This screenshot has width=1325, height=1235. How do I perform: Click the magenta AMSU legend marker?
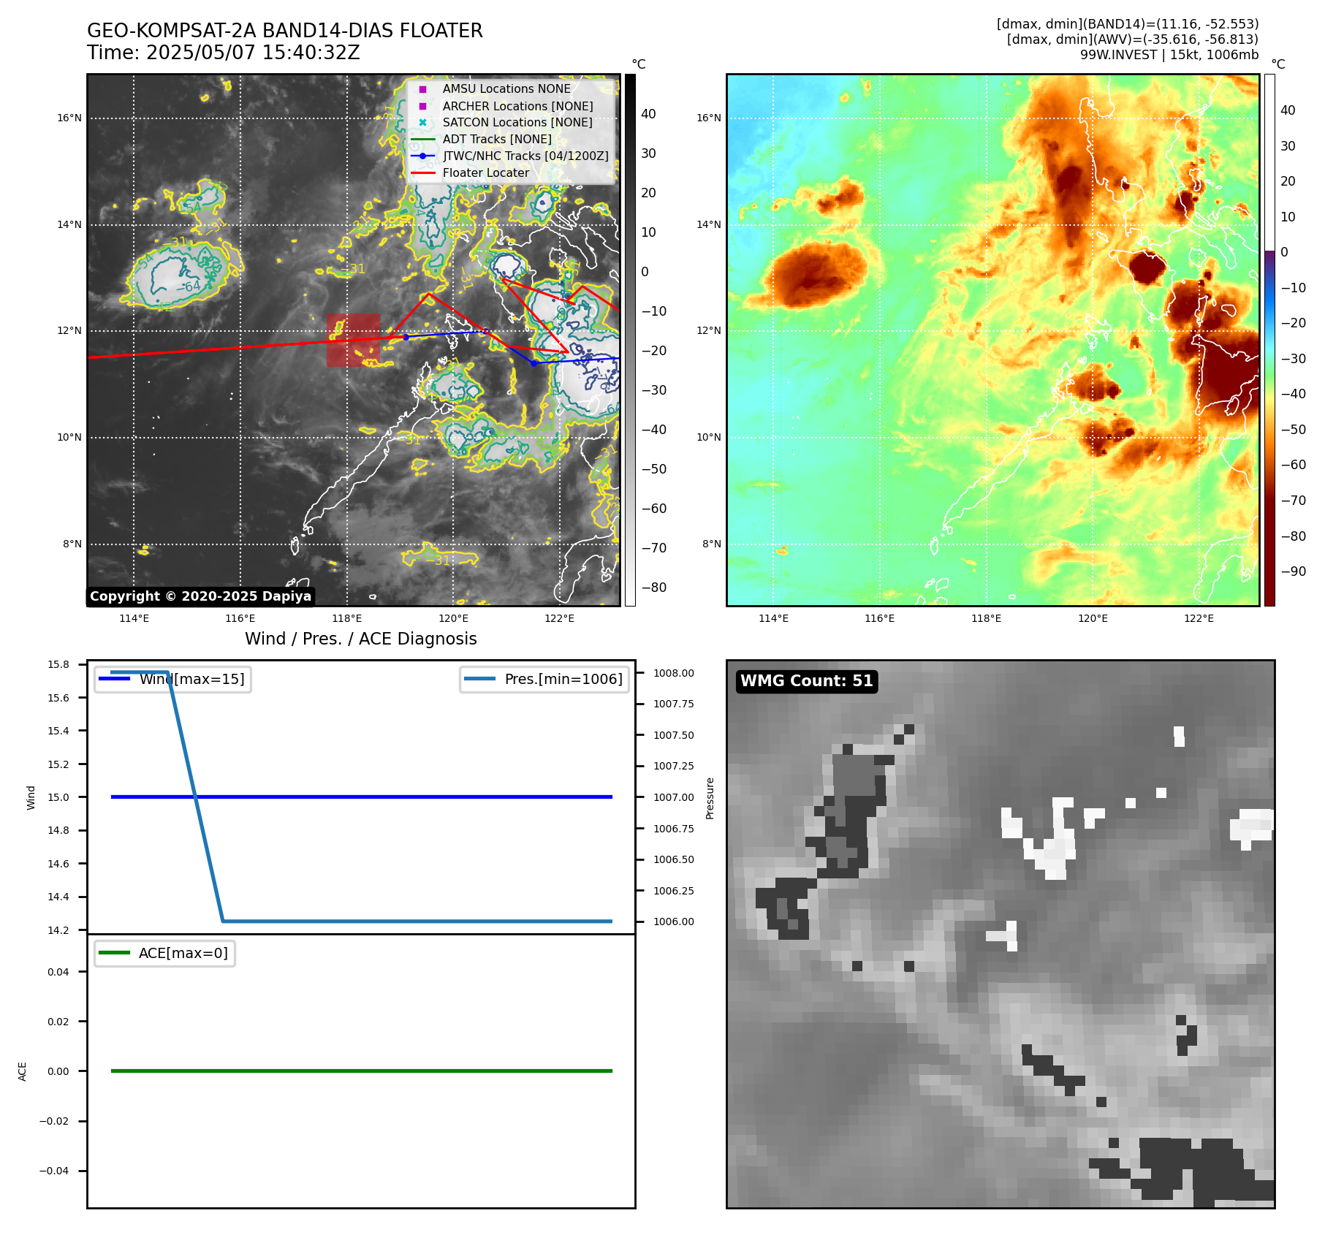point(422,89)
